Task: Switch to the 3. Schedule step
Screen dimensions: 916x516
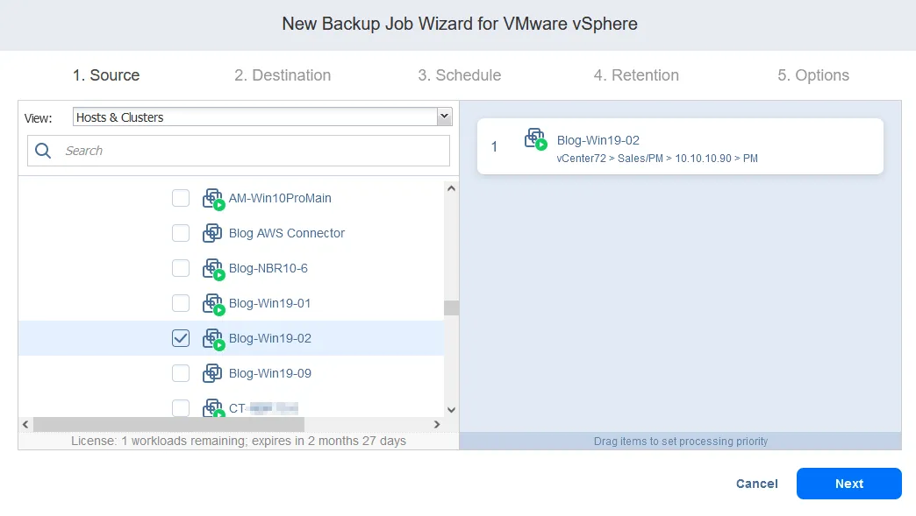Action: [x=459, y=75]
